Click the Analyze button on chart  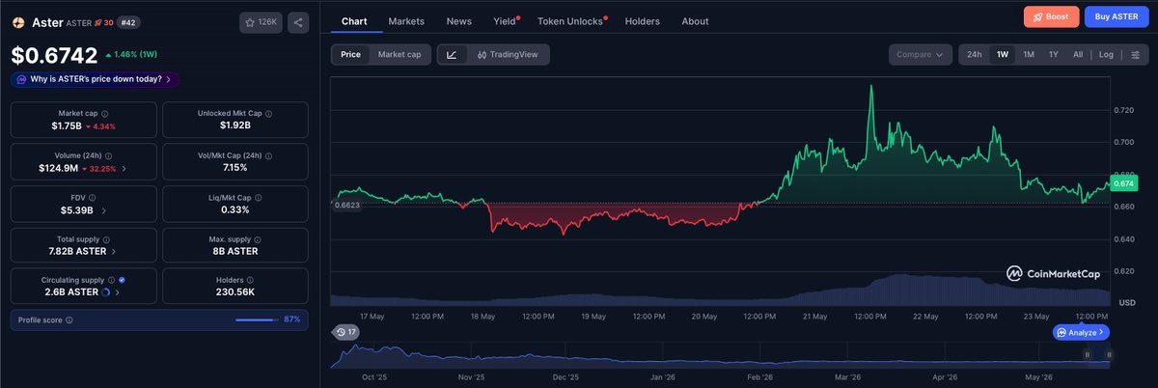pyautogui.click(x=1081, y=332)
